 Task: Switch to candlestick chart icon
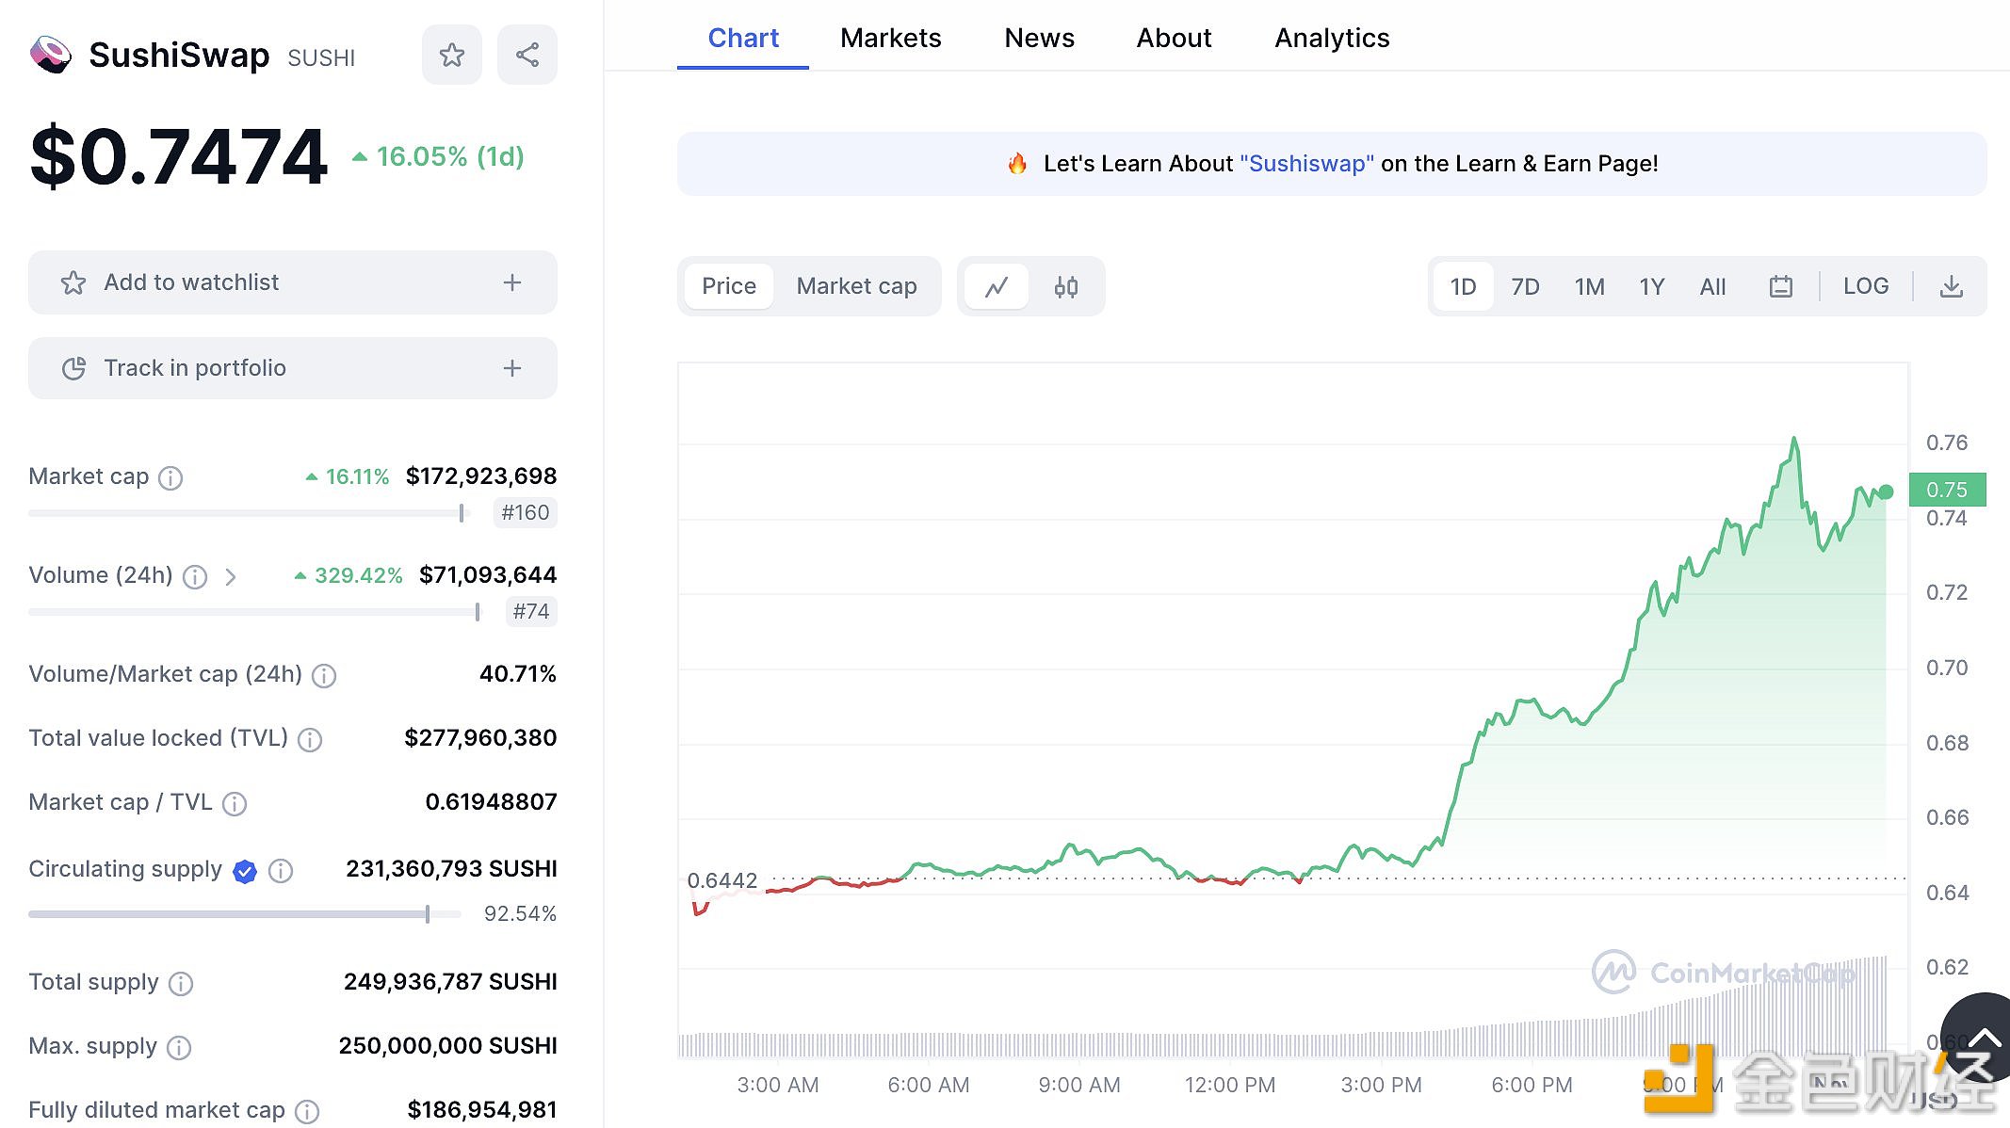click(1065, 286)
